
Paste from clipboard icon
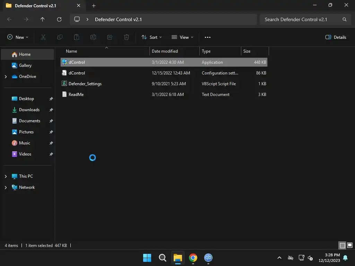click(77, 37)
